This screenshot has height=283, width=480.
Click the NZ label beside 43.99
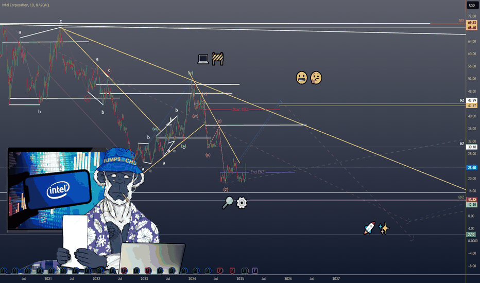click(462, 100)
